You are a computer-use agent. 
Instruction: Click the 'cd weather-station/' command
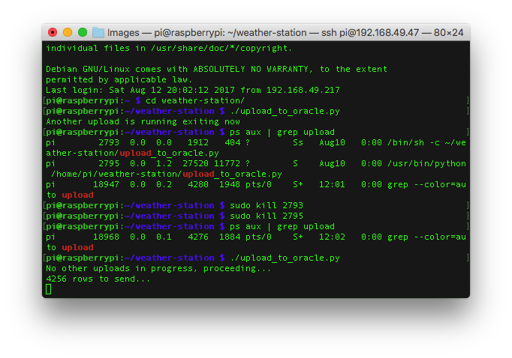tap(195, 100)
